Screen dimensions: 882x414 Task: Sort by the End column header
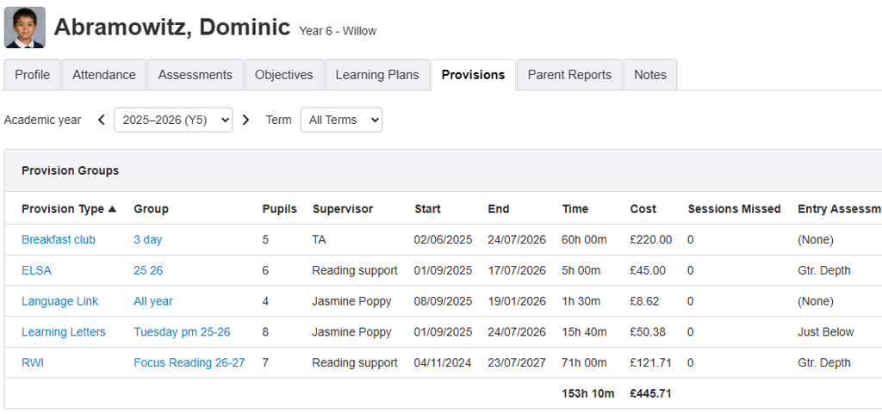499,209
